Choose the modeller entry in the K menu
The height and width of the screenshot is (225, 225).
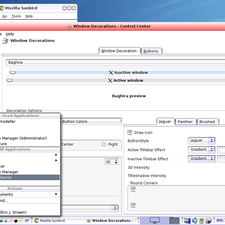click(x=30, y=121)
